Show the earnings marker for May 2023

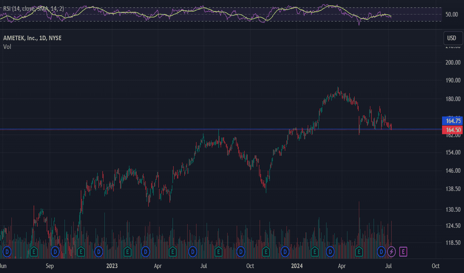click(173, 252)
